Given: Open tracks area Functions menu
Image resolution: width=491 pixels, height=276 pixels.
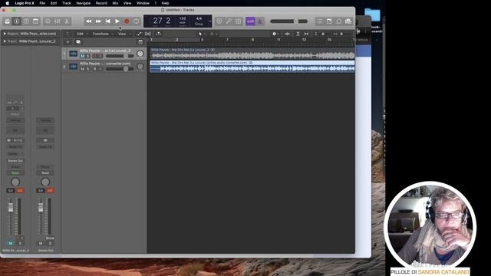Looking at the screenshot, I should (101, 34).
